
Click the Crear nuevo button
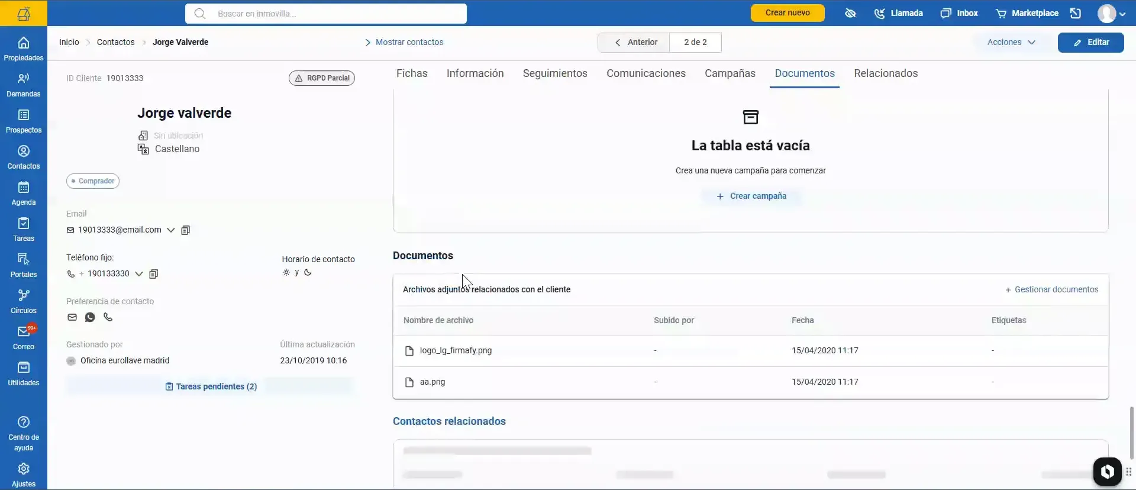click(788, 13)
